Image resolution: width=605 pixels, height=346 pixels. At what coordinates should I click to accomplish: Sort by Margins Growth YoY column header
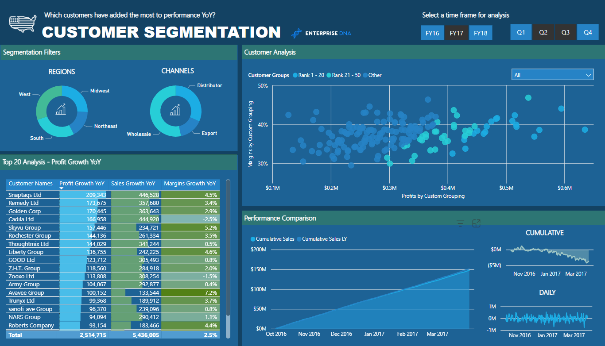click(x=190, y=183)
